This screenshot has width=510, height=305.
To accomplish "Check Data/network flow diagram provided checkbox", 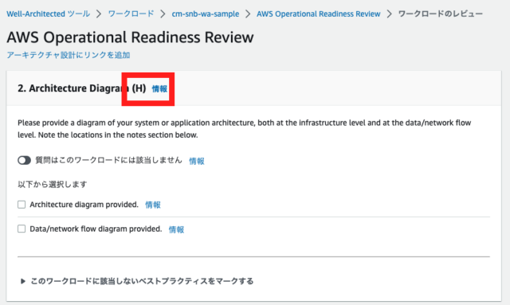I will click(x=22, y=229).
